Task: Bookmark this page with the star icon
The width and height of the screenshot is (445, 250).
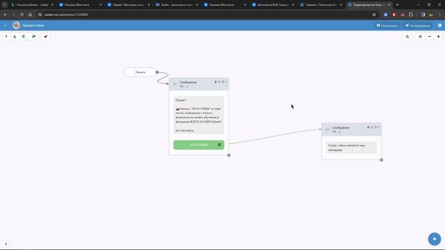Action: pos(374,15)
